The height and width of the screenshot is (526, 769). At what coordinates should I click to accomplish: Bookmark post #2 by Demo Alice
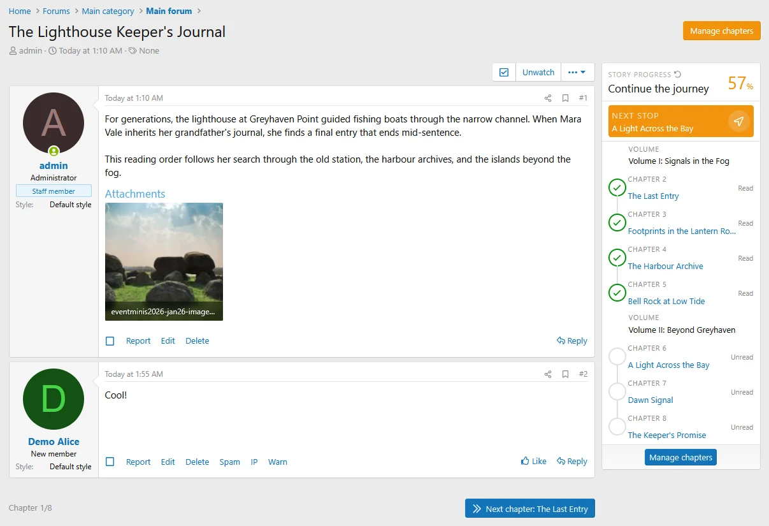pos(565,374)
